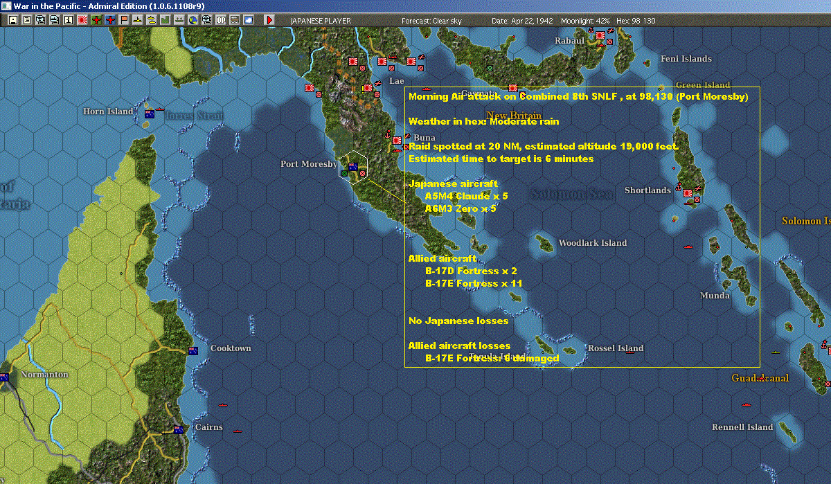Click the cloud weather toolbar icon
Image resolution: width=831 pixels, height=484 pixels.
pyautogui.click(x=249, y=20)
